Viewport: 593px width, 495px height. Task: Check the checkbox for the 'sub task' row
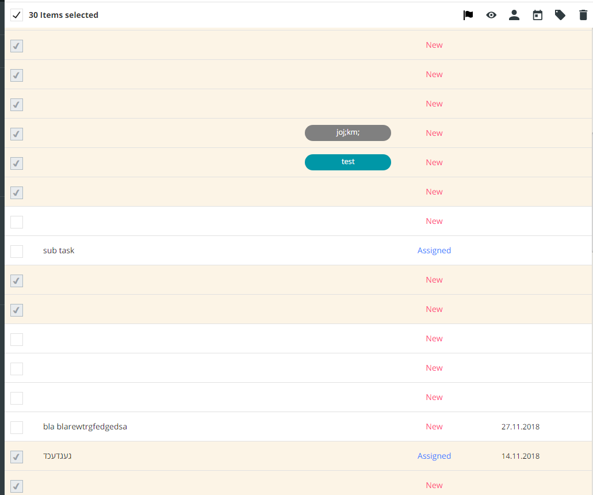point(17,252)
